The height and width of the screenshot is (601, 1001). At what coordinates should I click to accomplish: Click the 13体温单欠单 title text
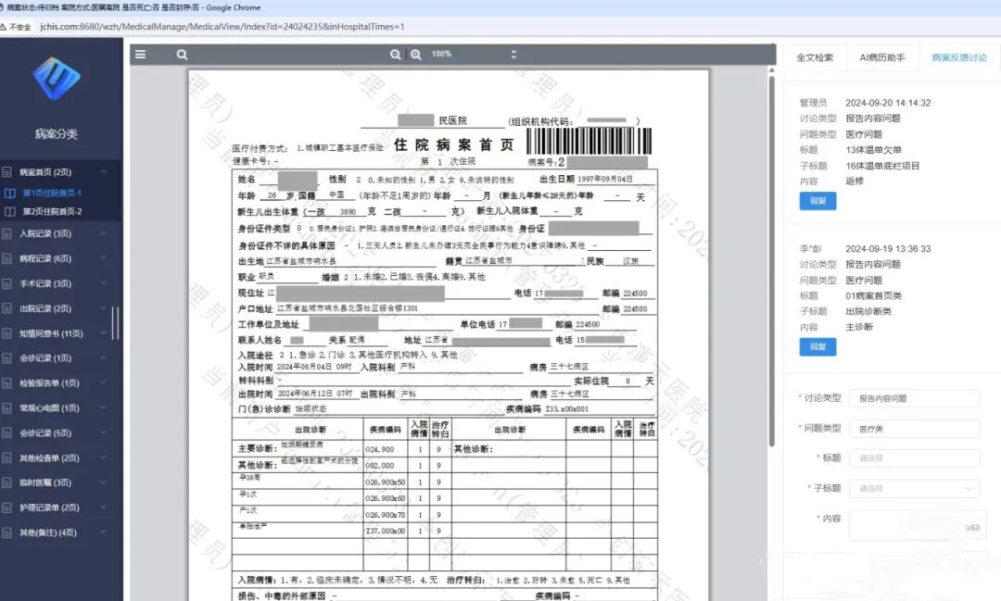click(x=873, y=150)
